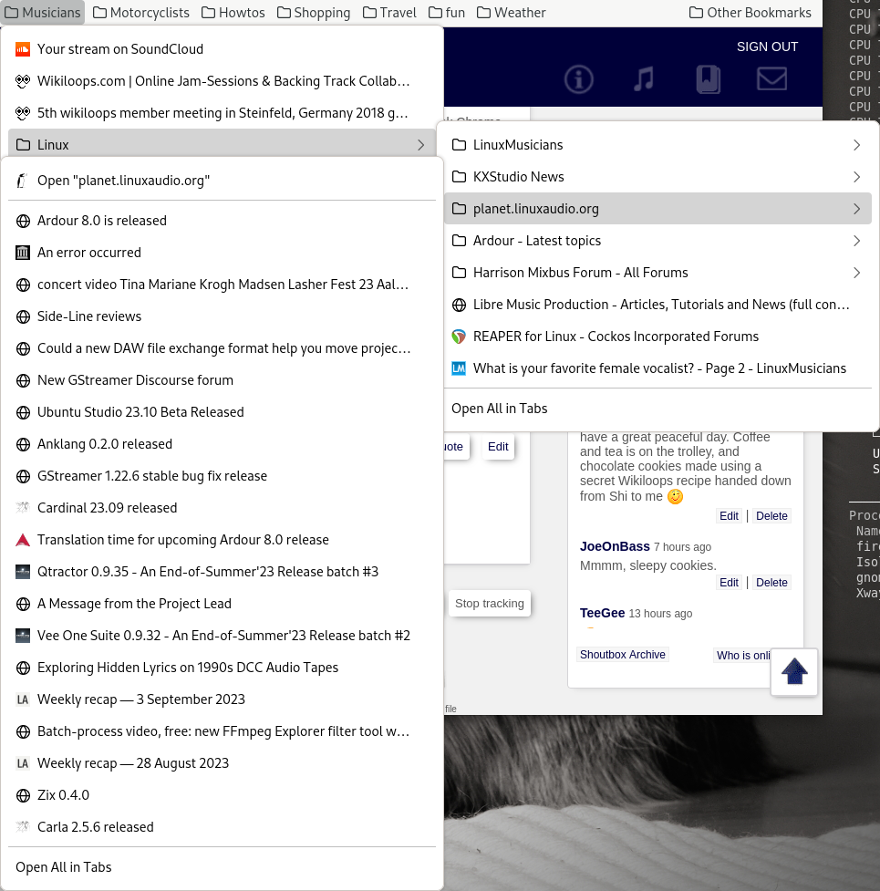Click the icon beside An error occurred
Image resolution: width=880 pixels, height=891 pixels.
point(23,253)
